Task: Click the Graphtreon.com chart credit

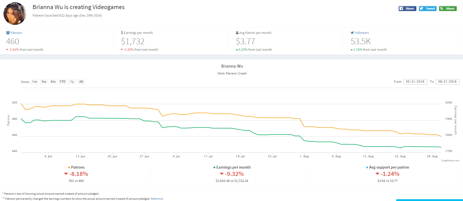Action: [450, 161]
